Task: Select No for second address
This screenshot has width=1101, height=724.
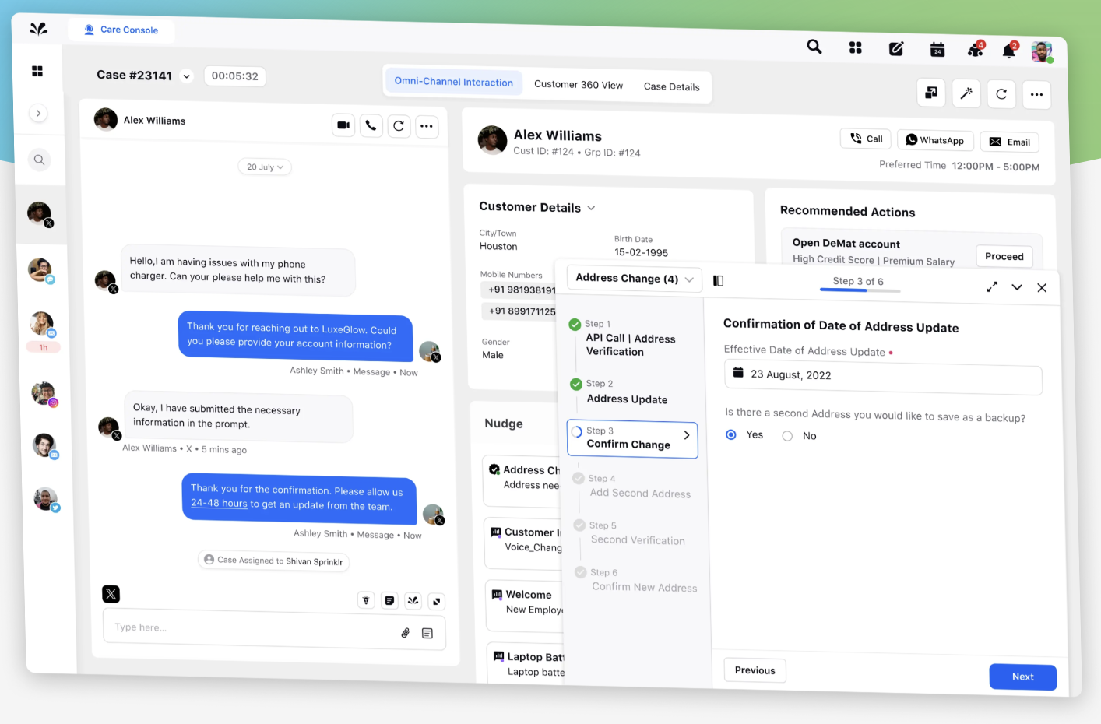Action: pyautogui.click(x=787, y=436)
